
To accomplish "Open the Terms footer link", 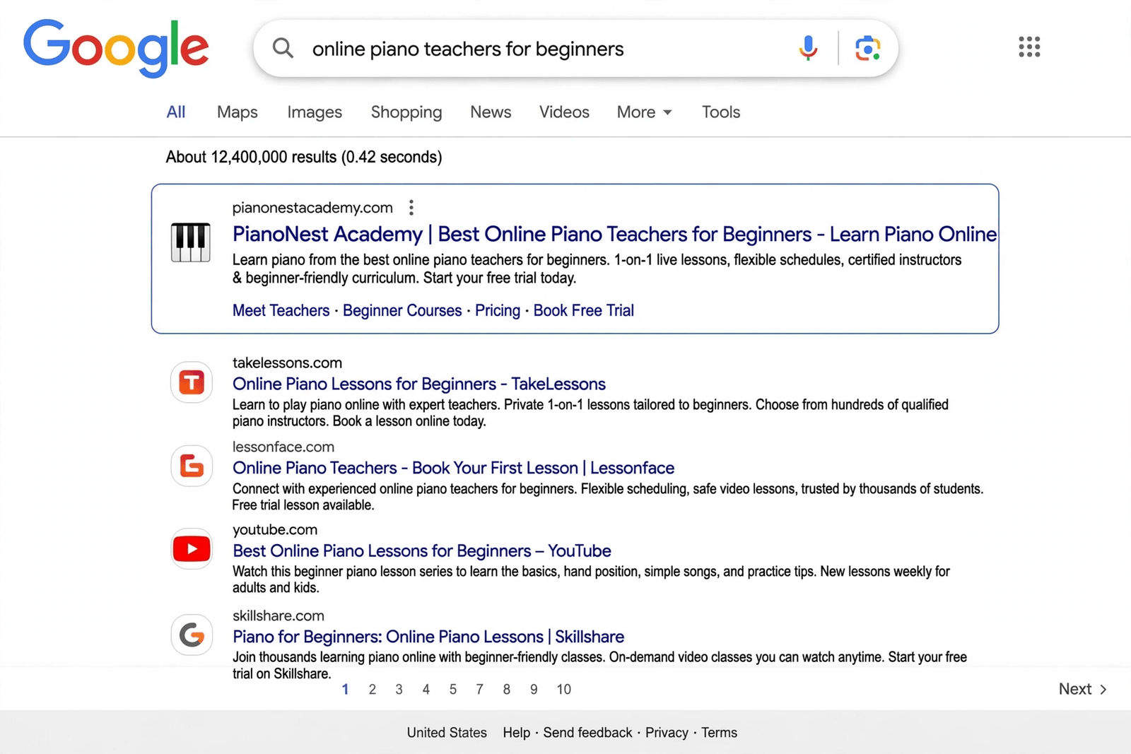I will pyautogui.click(x=719, y=733).
